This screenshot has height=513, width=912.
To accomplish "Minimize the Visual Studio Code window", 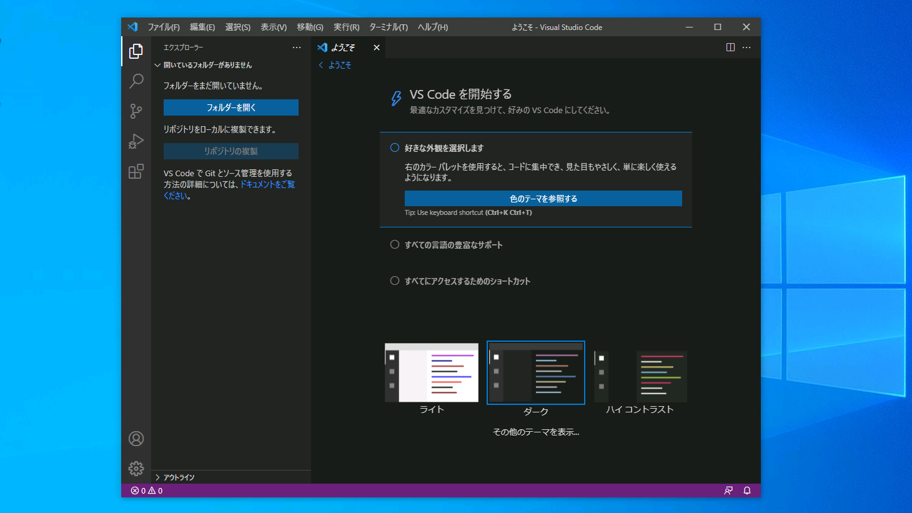I will click(690, 27).
